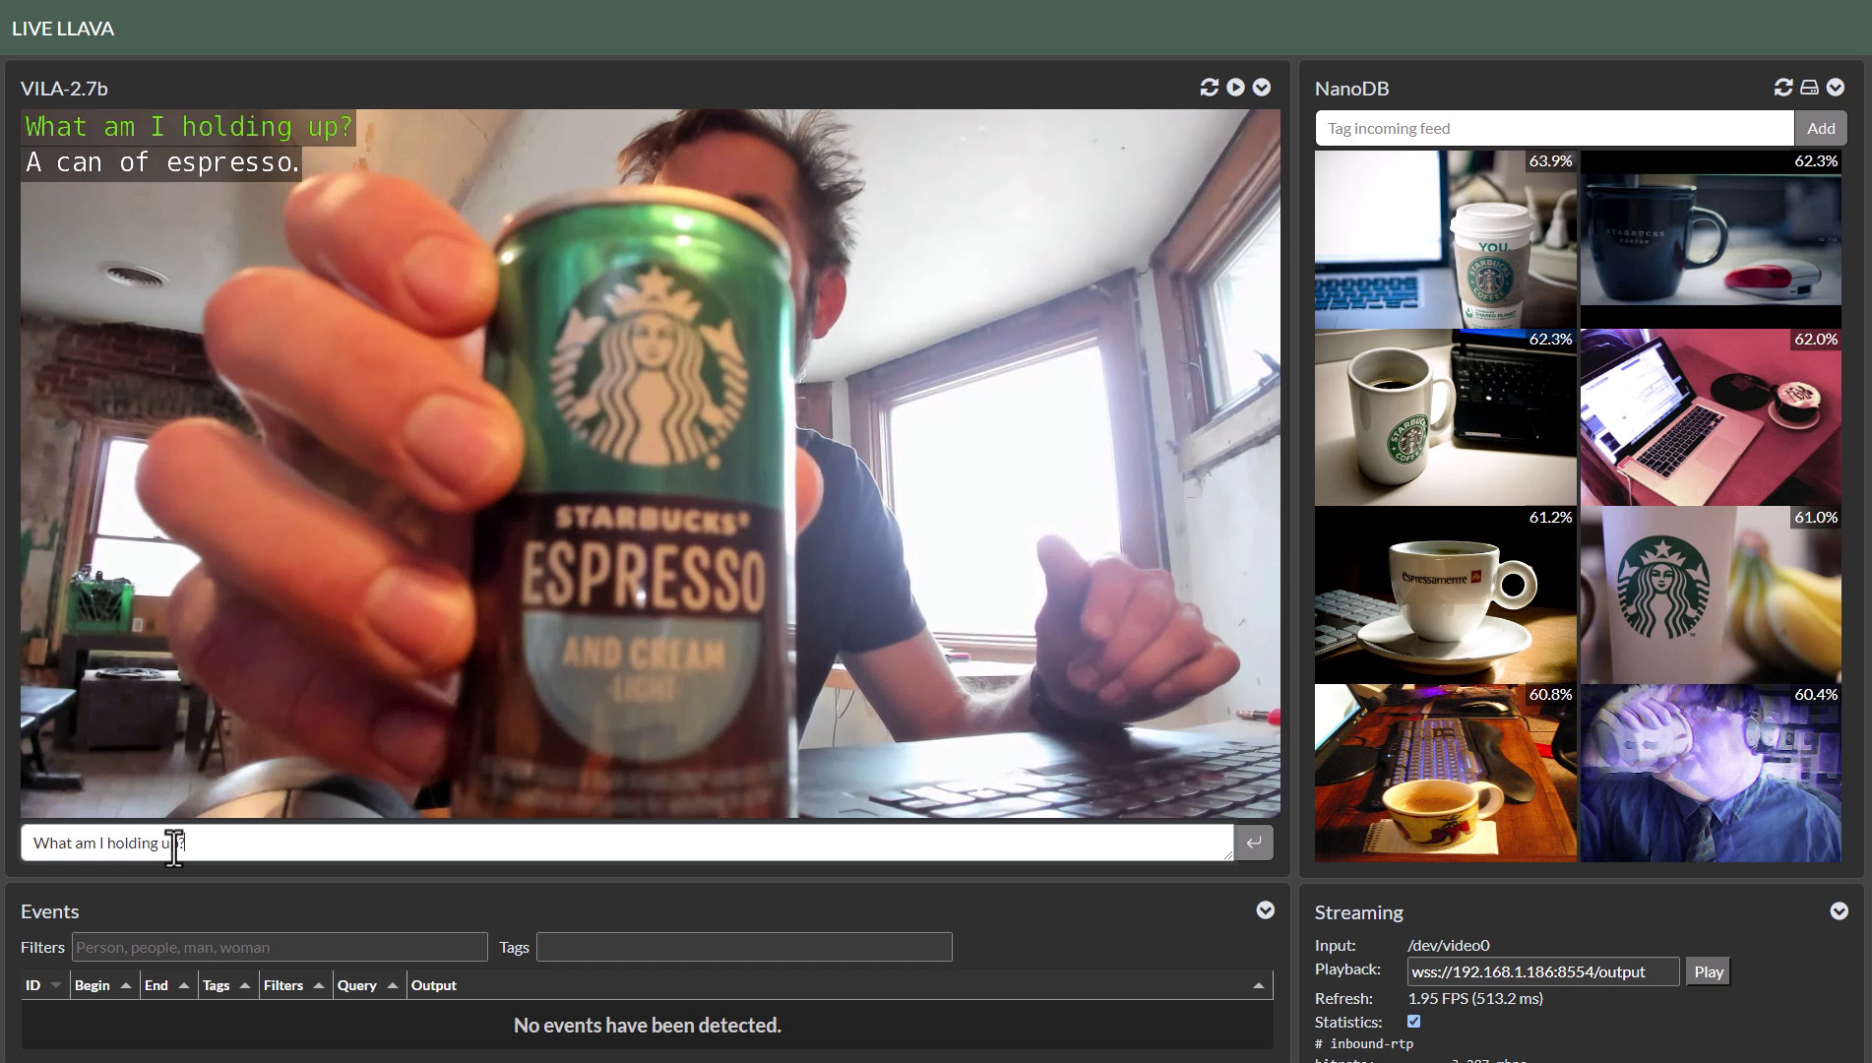
Task: Click the live camera video feed
Action: point(651,464)
